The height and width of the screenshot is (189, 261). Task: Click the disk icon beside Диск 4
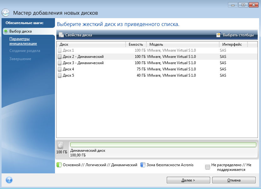tap(60, 69)
